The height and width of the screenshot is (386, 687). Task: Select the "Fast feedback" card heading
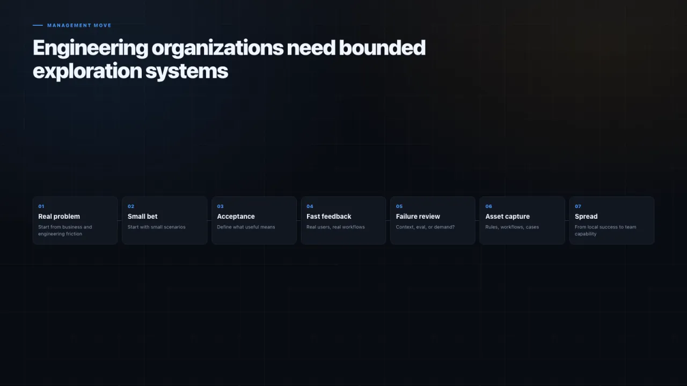pyautogui.click(x=329, y=217)
